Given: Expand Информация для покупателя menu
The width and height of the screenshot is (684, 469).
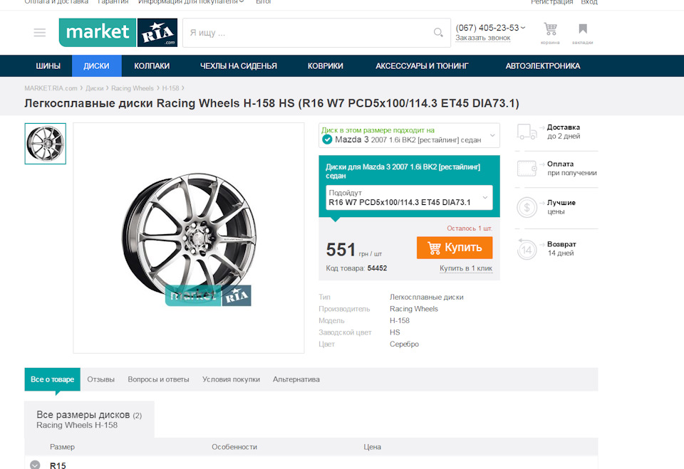Looking at the screenshot, I should 191,2.
